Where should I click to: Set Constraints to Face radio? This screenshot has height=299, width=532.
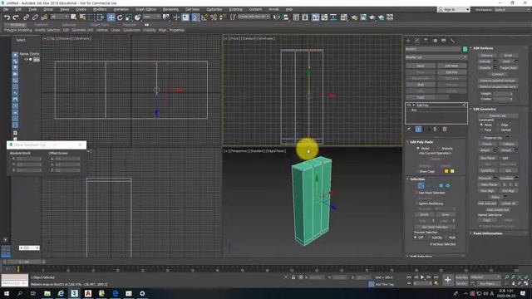481,130
